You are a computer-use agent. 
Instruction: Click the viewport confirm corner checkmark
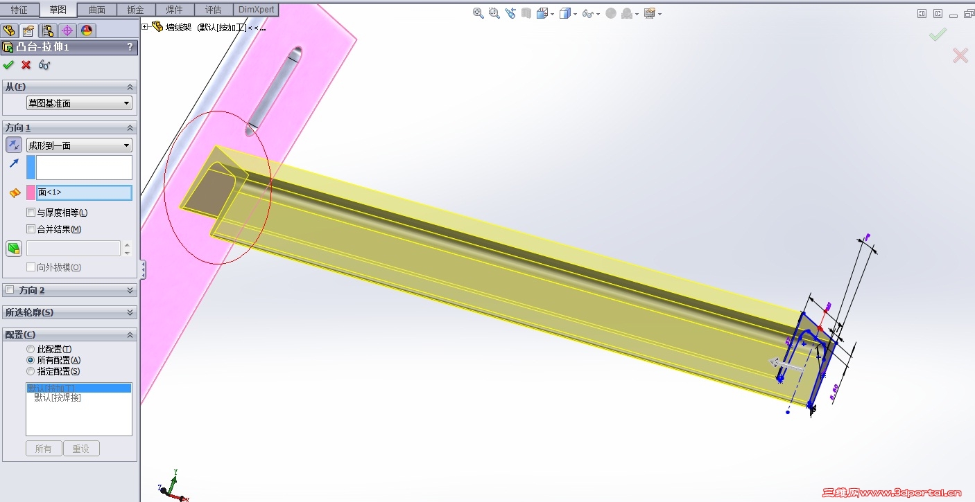(938, 34)
